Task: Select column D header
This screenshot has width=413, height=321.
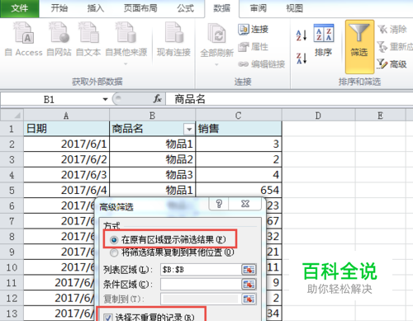Action: coord(318,116)
